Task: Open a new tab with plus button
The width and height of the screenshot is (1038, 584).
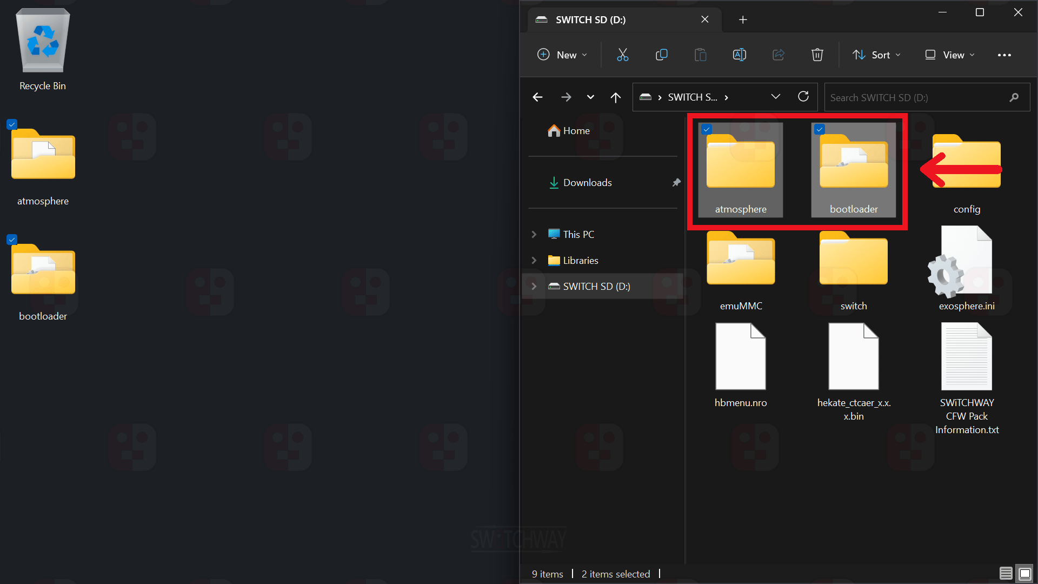Action: tap(743, 20)
